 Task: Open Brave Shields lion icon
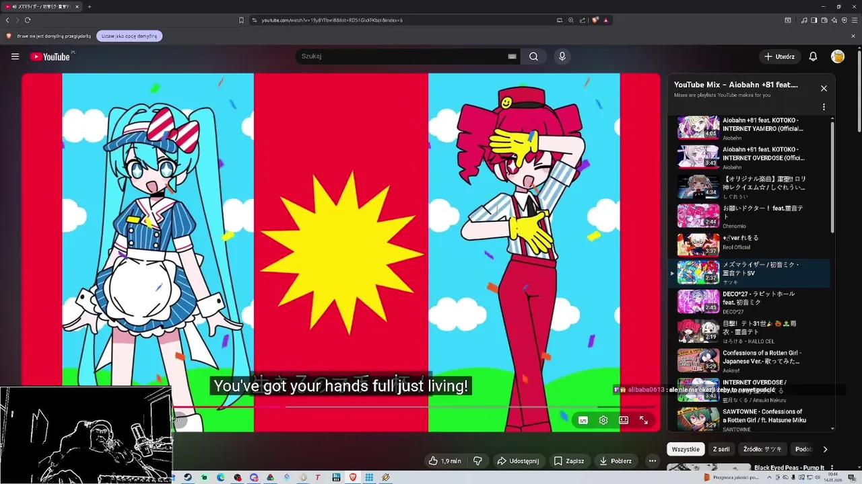coord(595,20)
